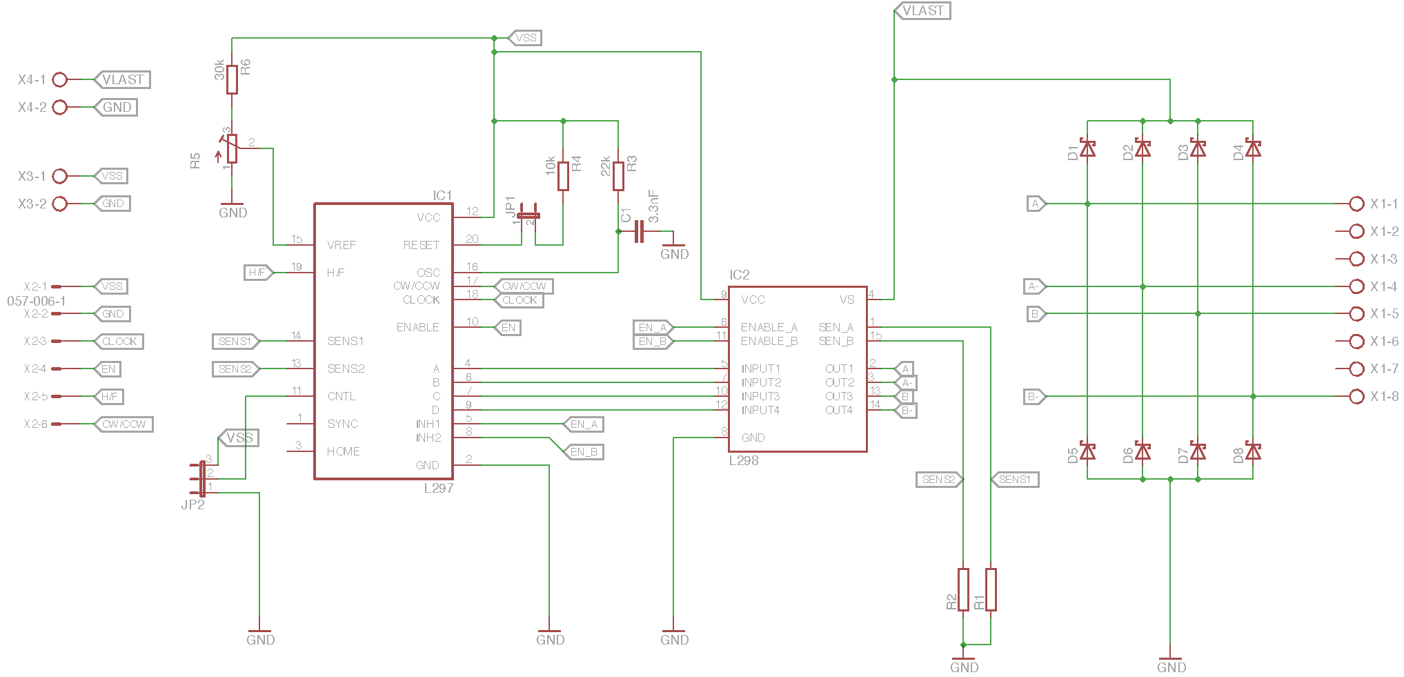1404x677 pixels.
Task: Select diode D2 symbol
Action: pyautogui.click(x=1143, y=148)
